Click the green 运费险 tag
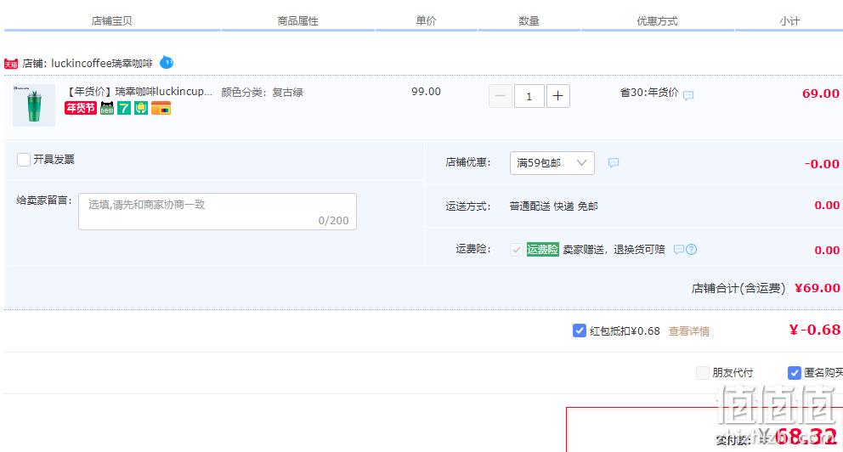The width and height of the screenshot is (843, 452). point(542,250)
